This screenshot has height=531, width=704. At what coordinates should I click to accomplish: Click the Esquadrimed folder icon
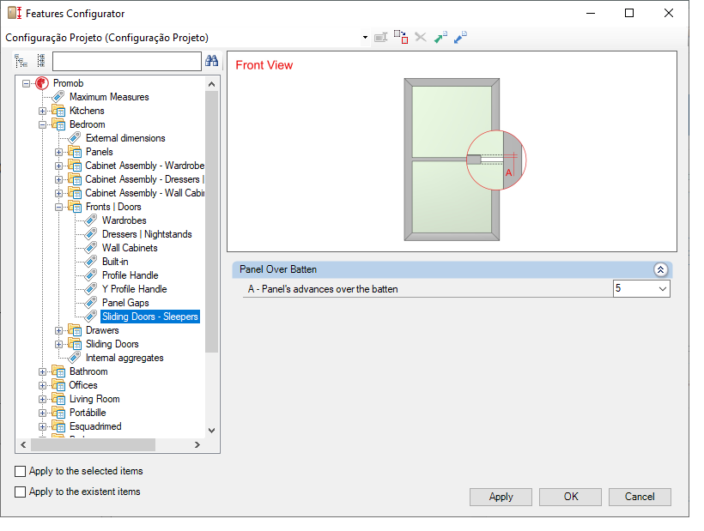58,426
